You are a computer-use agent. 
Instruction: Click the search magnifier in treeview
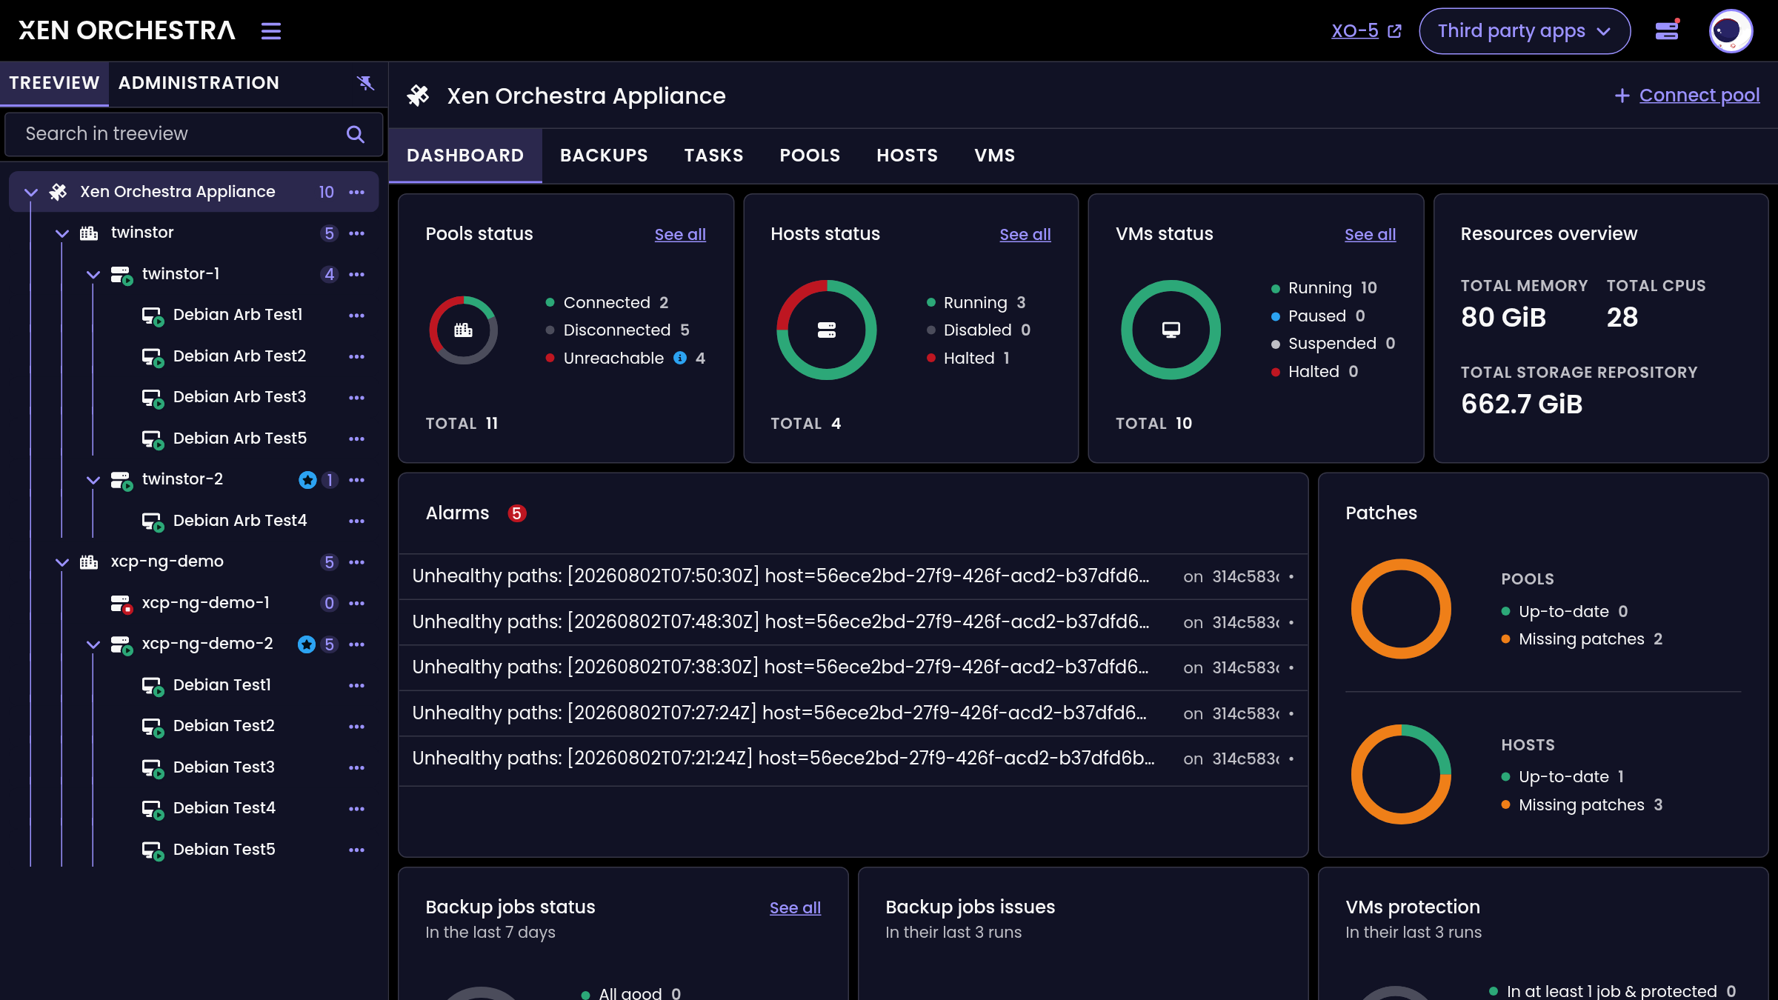pyautogui.click(x=356, y=134)
